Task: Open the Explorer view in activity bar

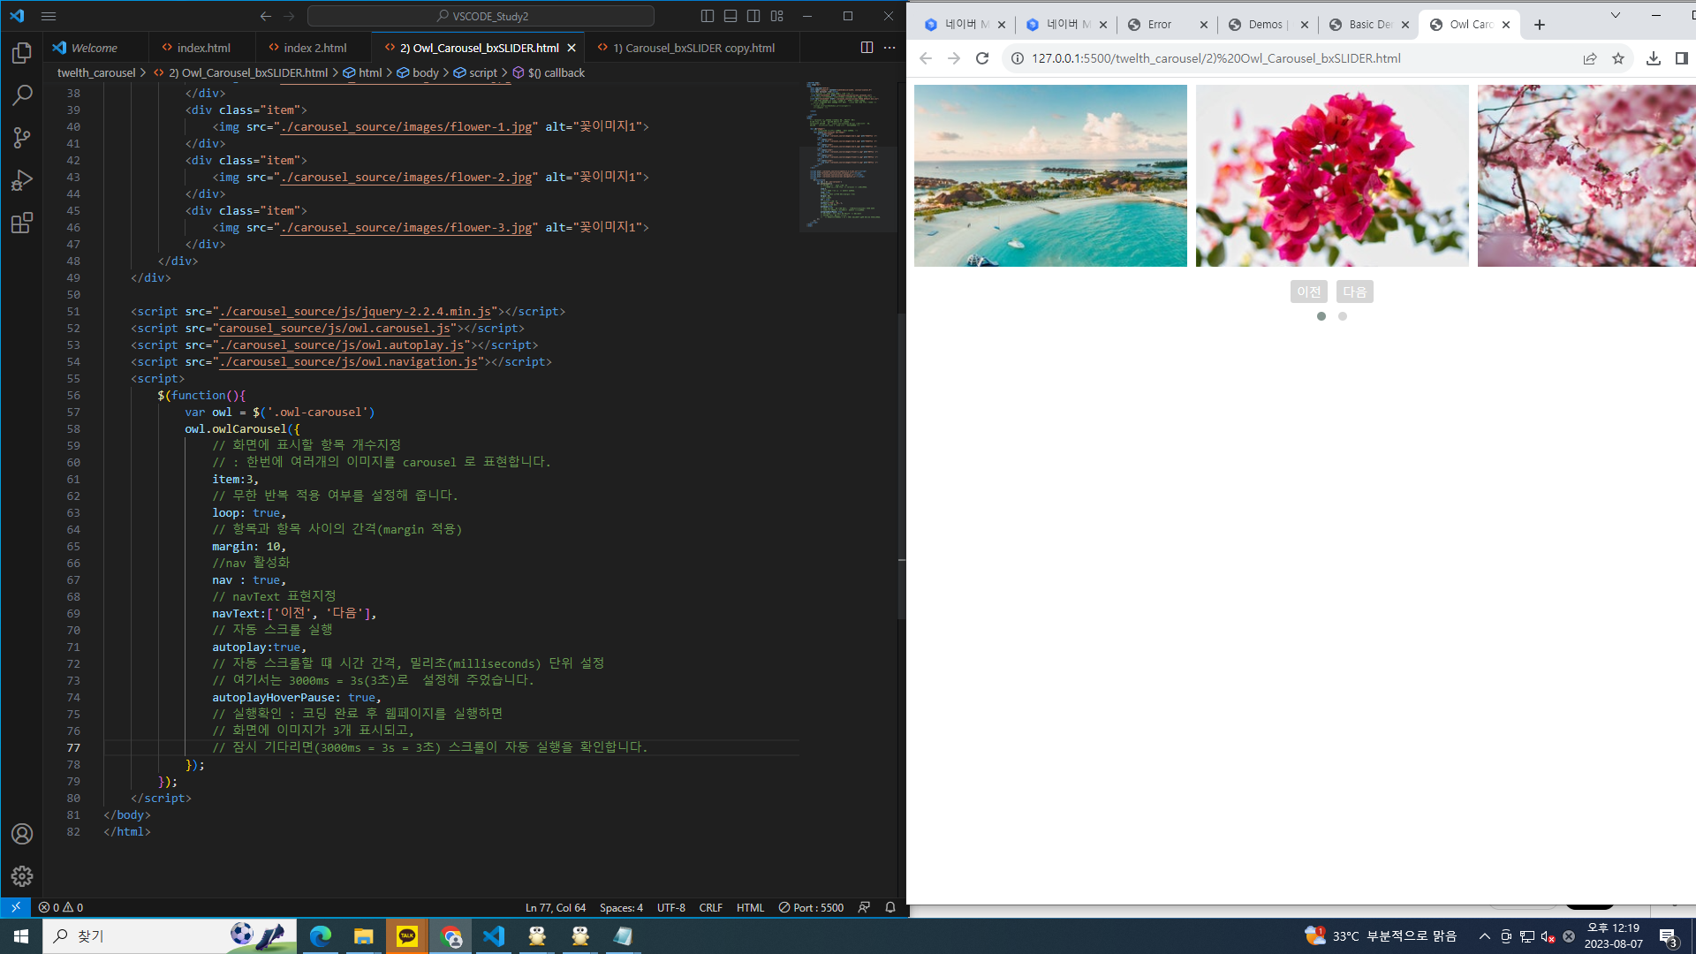Action: (x=22, y=53)
